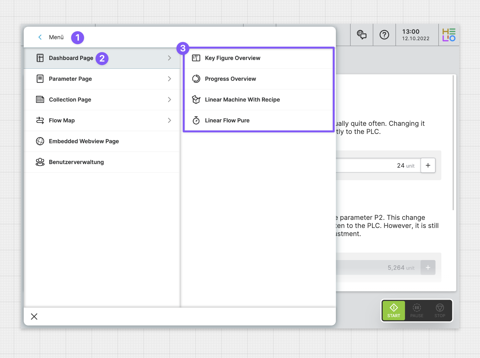This screenshot has height=358, width=480.
Task: Click the Collection Page grid icon
Action: click(x=40, y=100)
